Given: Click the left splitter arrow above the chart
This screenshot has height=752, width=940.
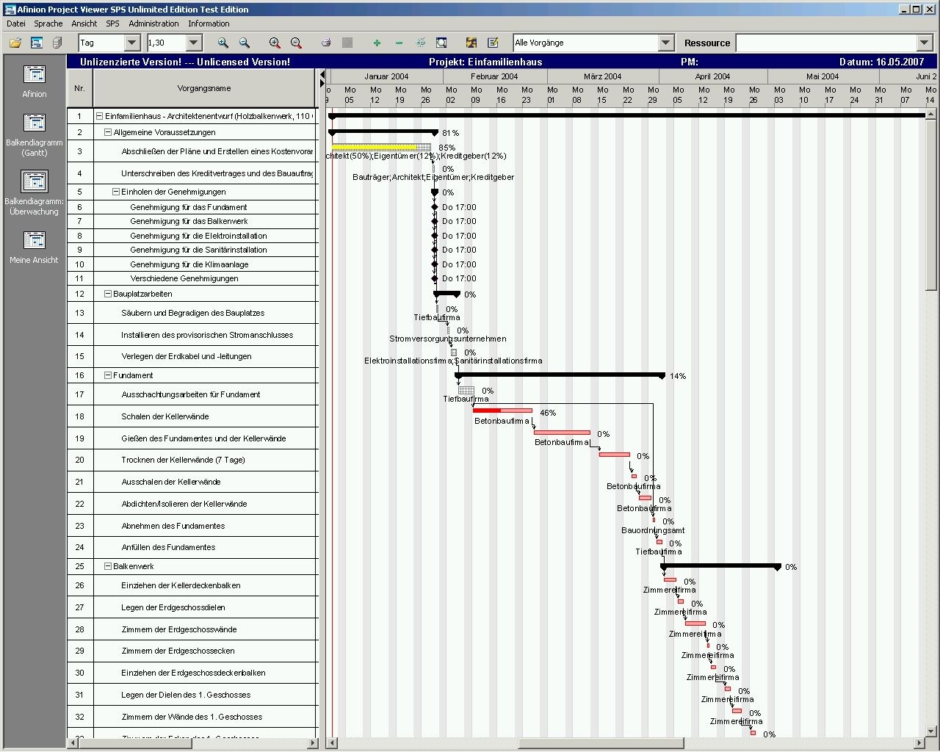Looking at the screenshot, I should [322, 74].
